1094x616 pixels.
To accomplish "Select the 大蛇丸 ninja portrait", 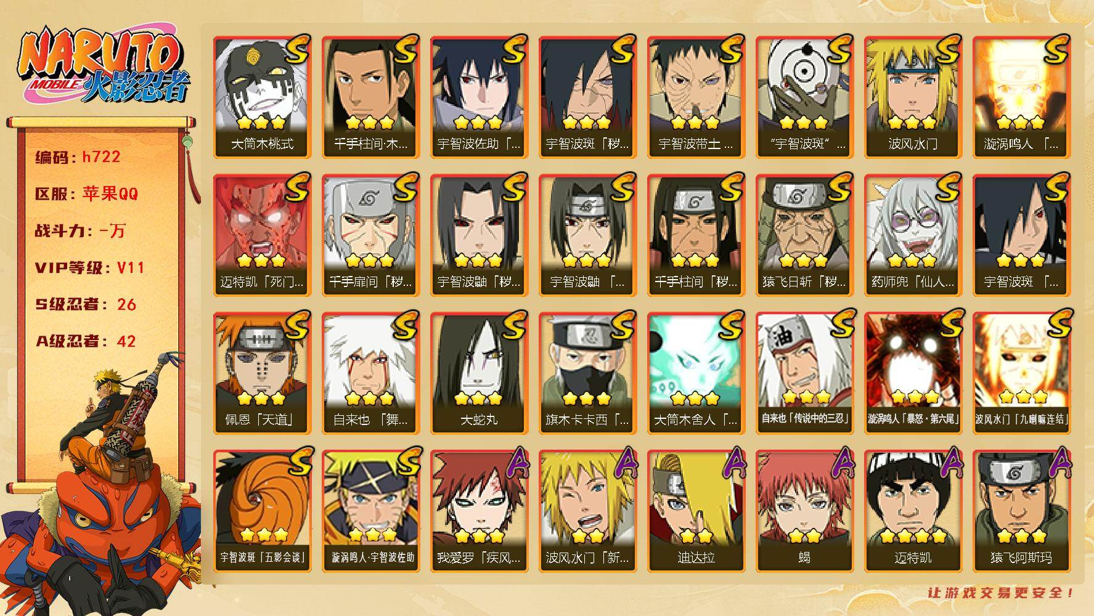I will coord(479,373).
